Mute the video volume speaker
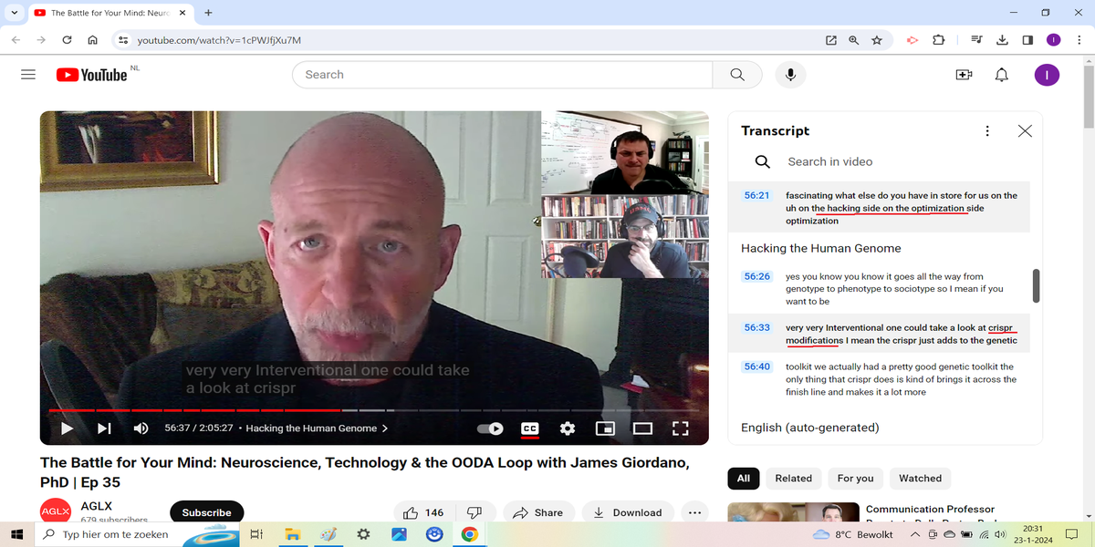 coord(141,428)
